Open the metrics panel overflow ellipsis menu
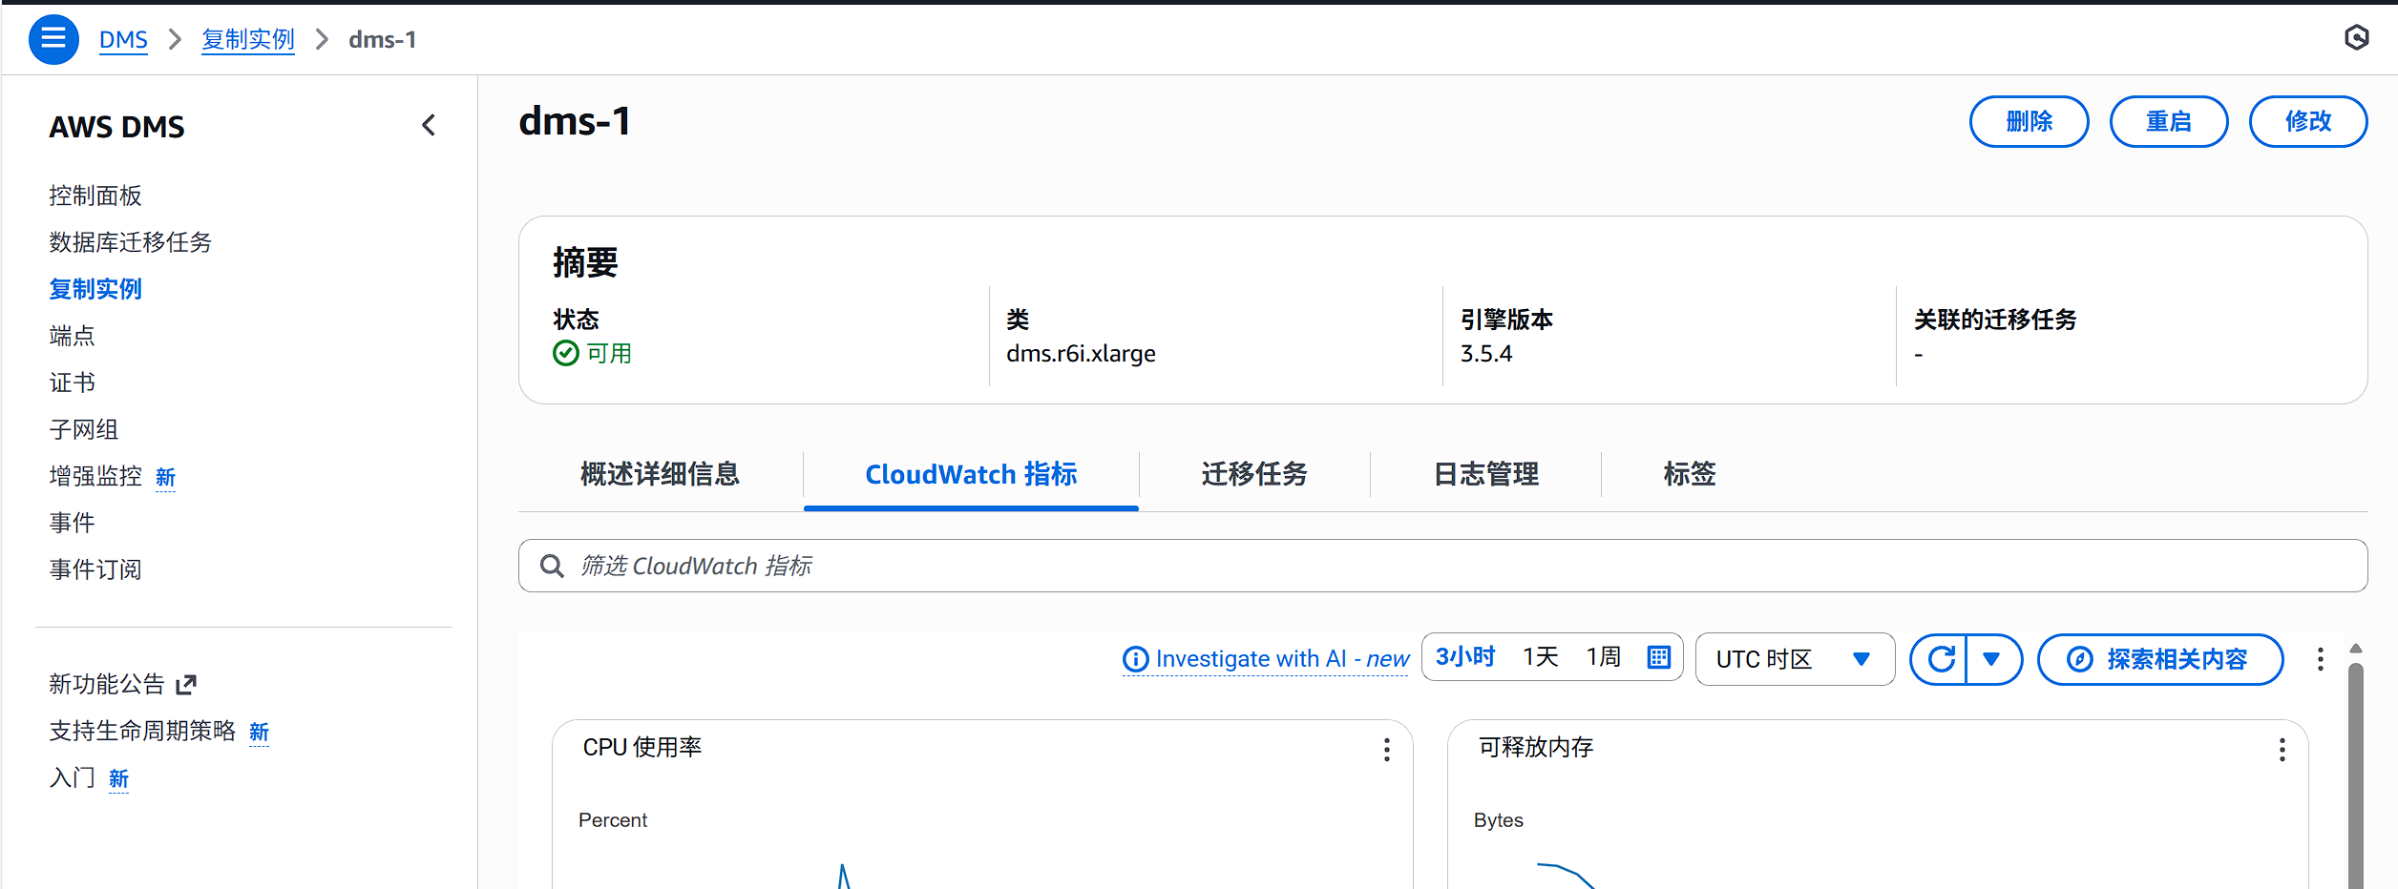 tap(2321, 659)
